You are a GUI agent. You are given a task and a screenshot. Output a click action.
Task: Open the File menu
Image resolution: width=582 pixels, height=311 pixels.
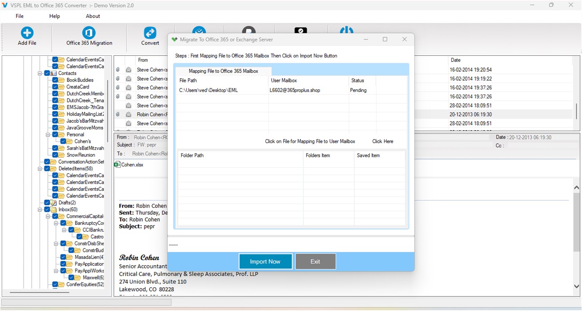tap(19, 16)
